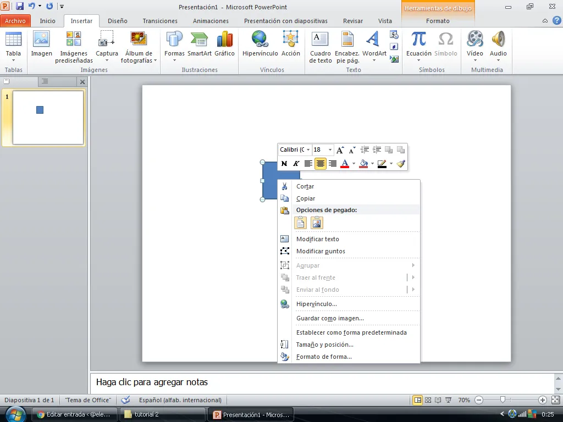Open Encabez. pie pág. dialog
Screen dimensions: 563x422
click(347, 47)
